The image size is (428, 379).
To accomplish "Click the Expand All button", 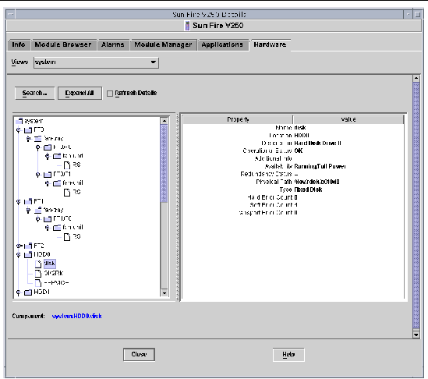I will 80,93.
